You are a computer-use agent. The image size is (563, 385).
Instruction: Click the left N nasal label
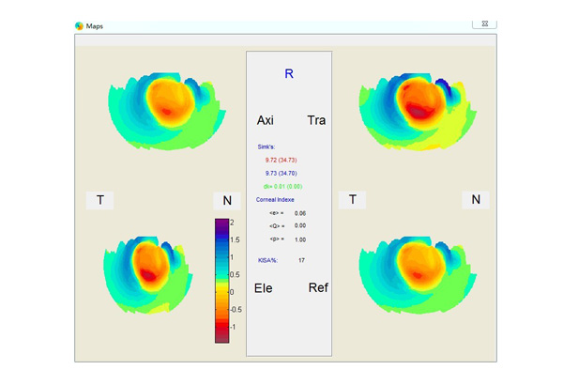tap(226, 200)
